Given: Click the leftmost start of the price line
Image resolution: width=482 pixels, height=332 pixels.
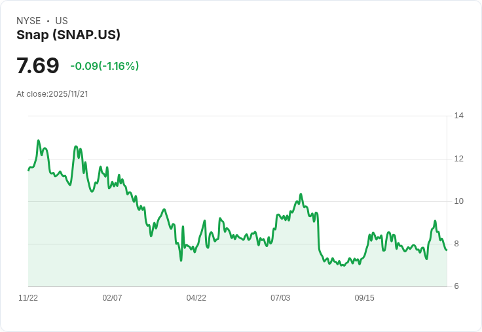Looking at the screenshot, I should (29, 170).
